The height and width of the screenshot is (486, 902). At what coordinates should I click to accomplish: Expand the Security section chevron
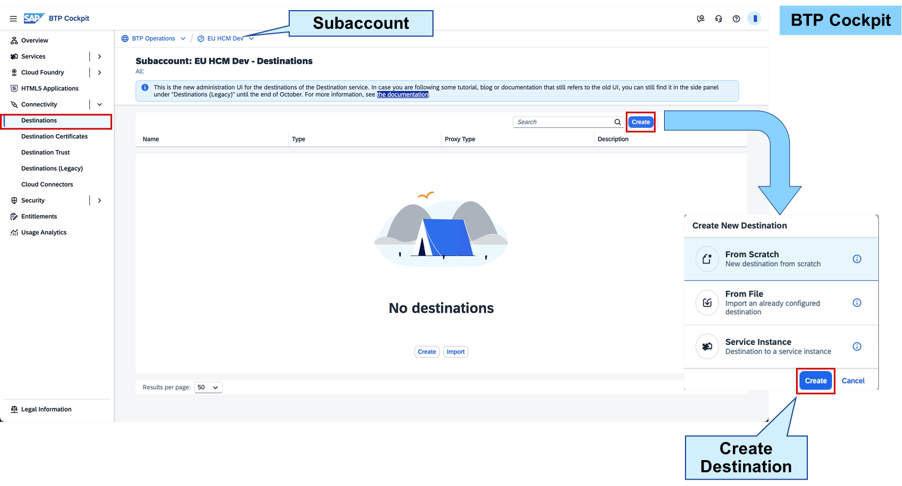pyautogui.click(x=100, y=200)
